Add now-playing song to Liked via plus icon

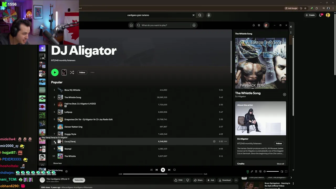point(66,171)
